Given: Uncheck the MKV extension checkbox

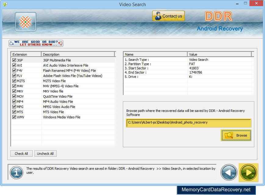Looking at the screenshot, I should point(14,91).
